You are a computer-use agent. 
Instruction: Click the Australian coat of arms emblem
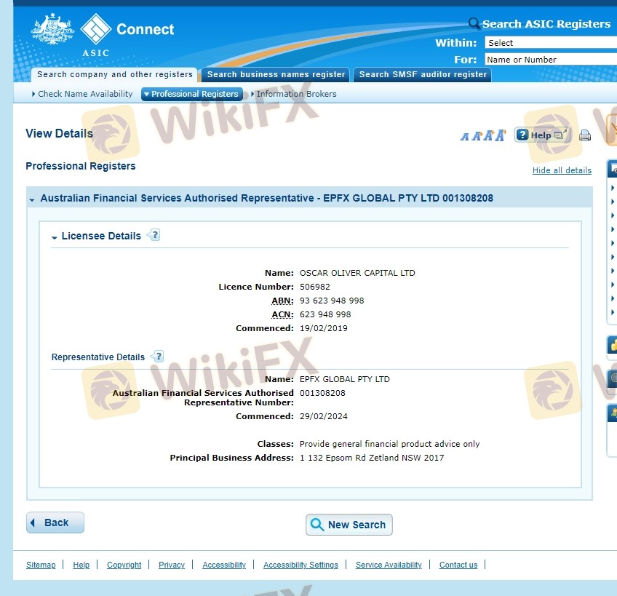coord(52,31)
